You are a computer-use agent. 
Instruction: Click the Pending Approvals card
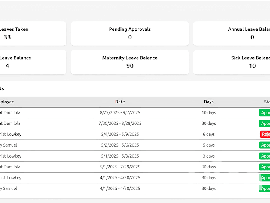point(130,33)
